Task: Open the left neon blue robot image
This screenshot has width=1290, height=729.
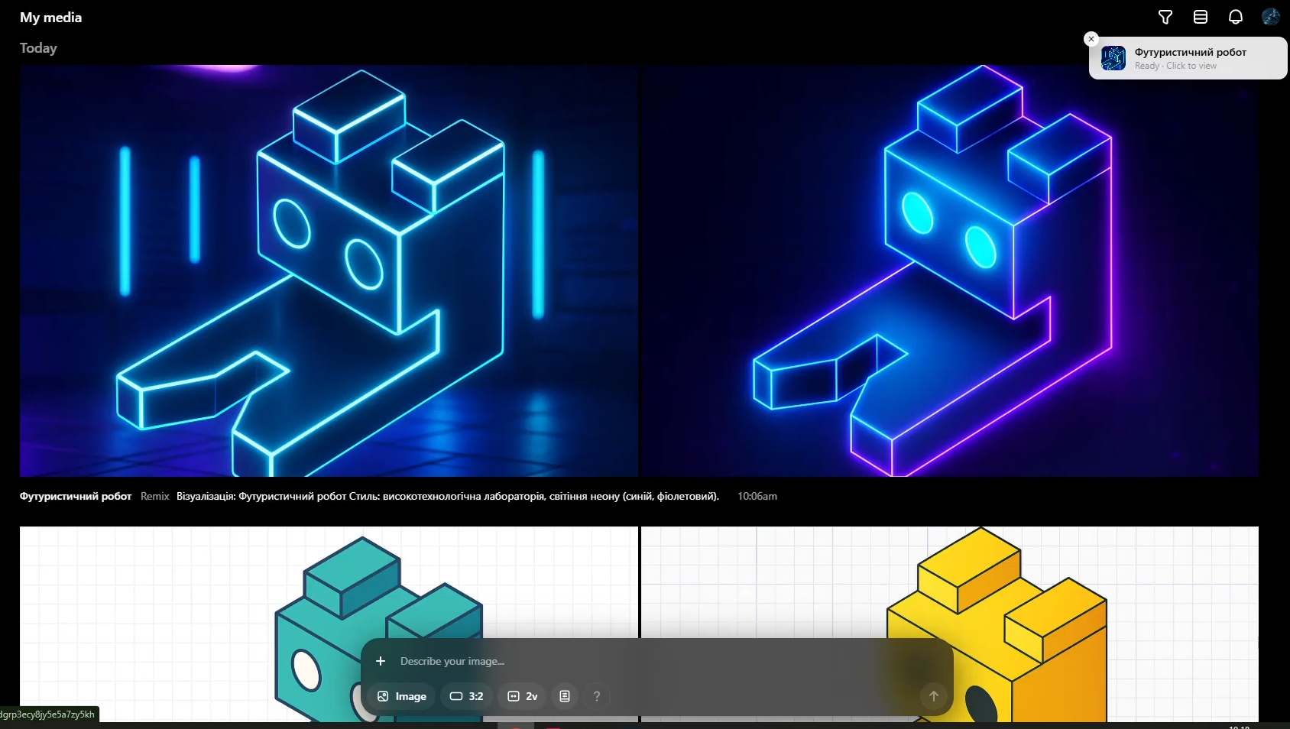Action: (x=329, y=271)
